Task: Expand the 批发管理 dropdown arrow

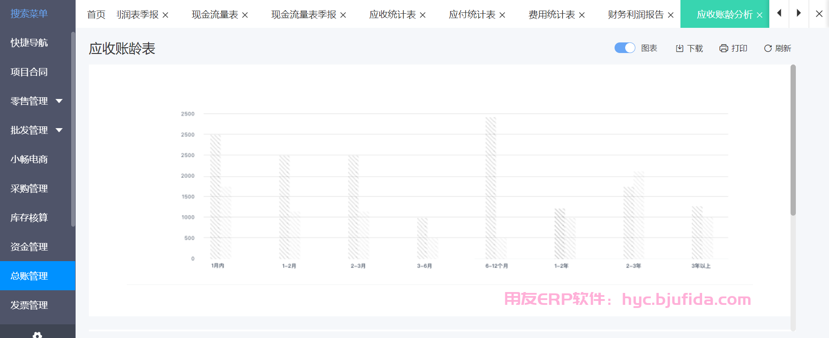Action: [x=59, y=130]
